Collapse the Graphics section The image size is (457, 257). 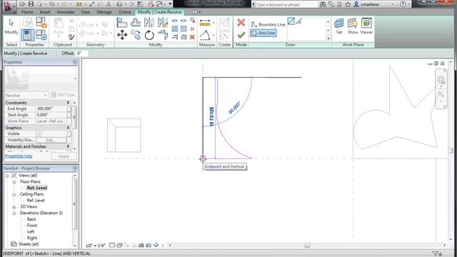(x=68, y=128)
